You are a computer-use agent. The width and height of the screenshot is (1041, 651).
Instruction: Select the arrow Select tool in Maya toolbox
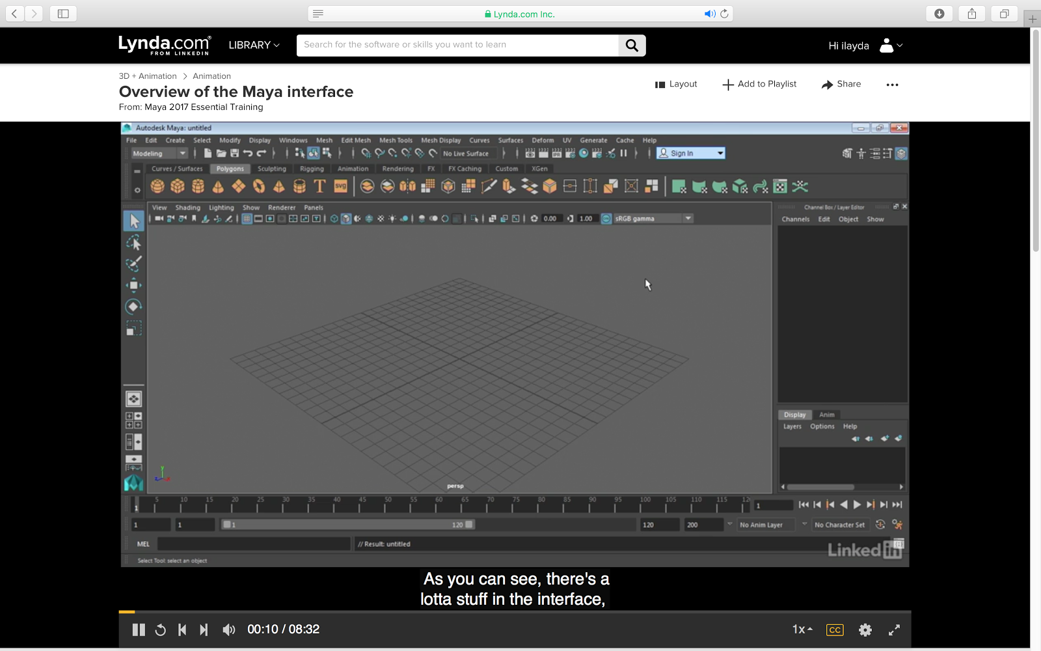(x=134, y=221)
